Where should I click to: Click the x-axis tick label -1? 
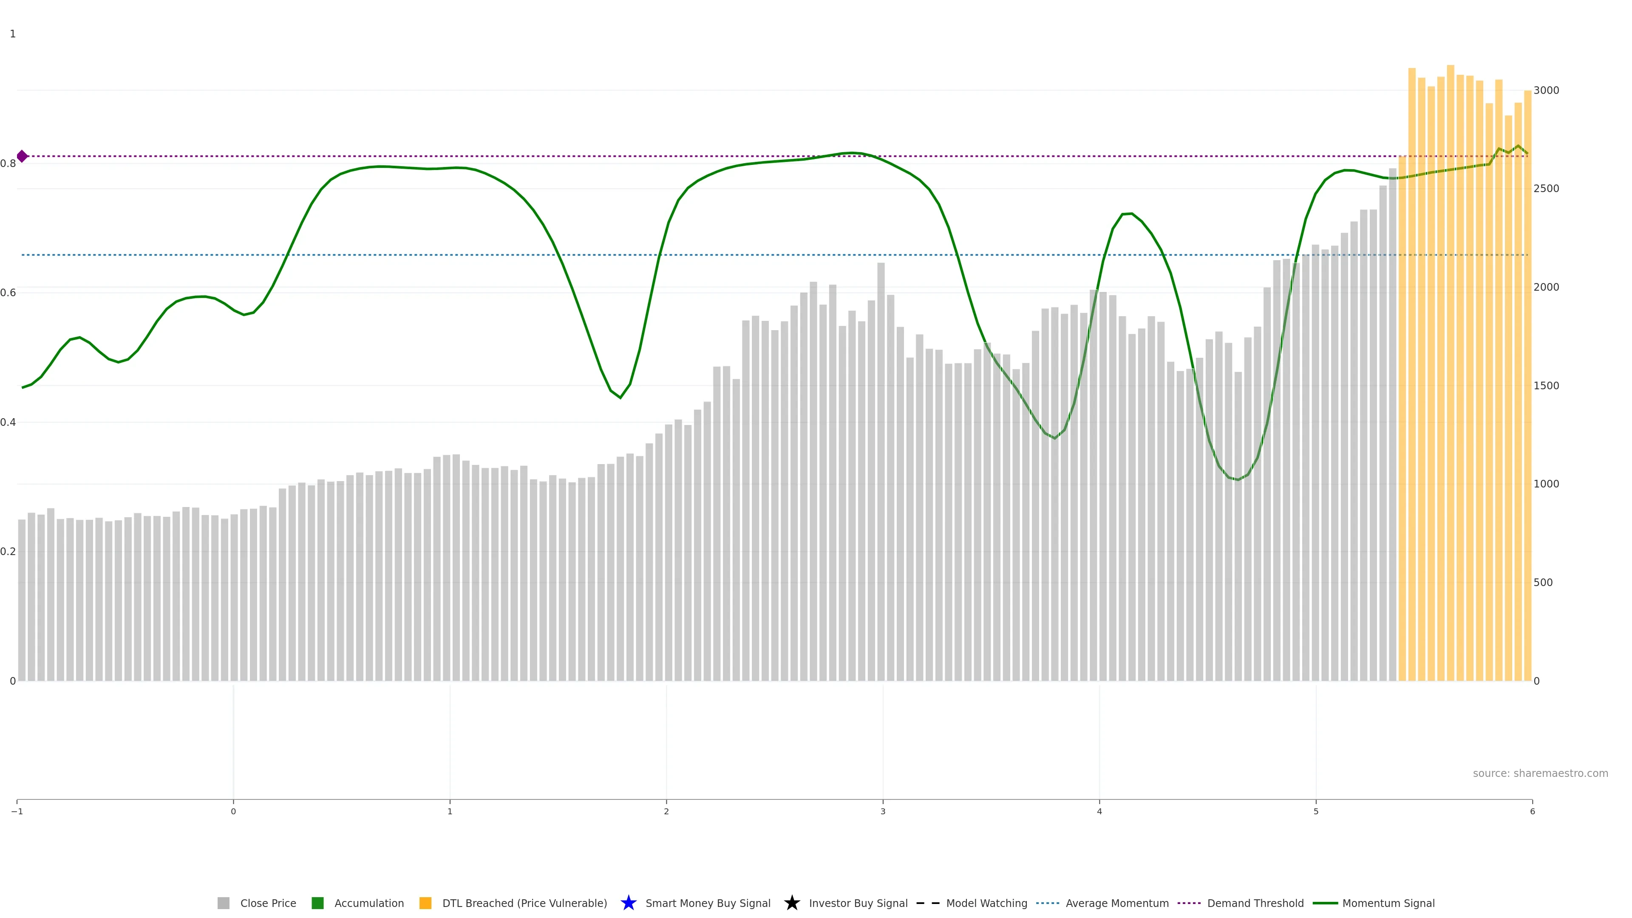pyautogui.click(x=17, y=812)
